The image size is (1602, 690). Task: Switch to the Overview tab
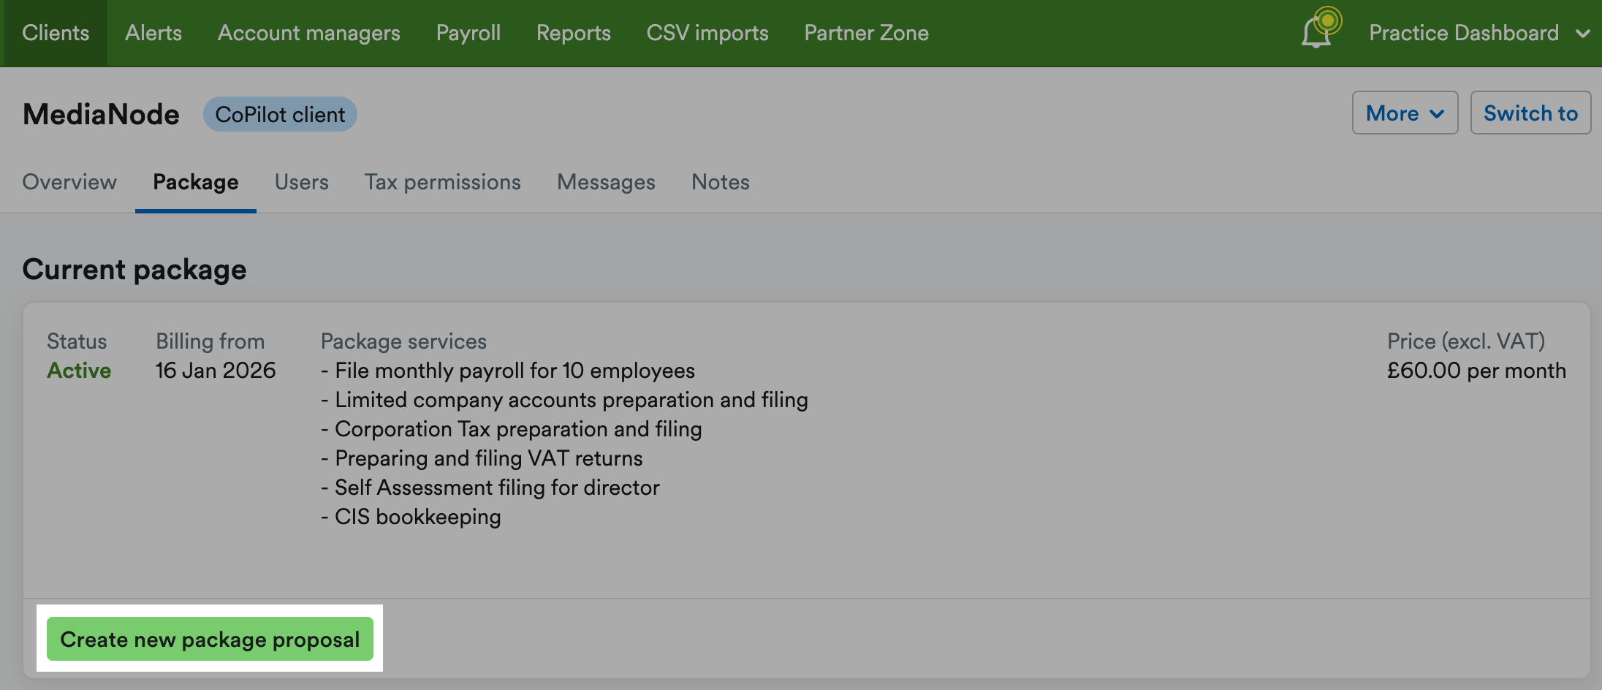click(x=69, y=182)
